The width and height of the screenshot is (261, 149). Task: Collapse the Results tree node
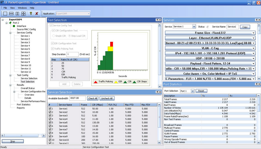[x=10, y=85]
